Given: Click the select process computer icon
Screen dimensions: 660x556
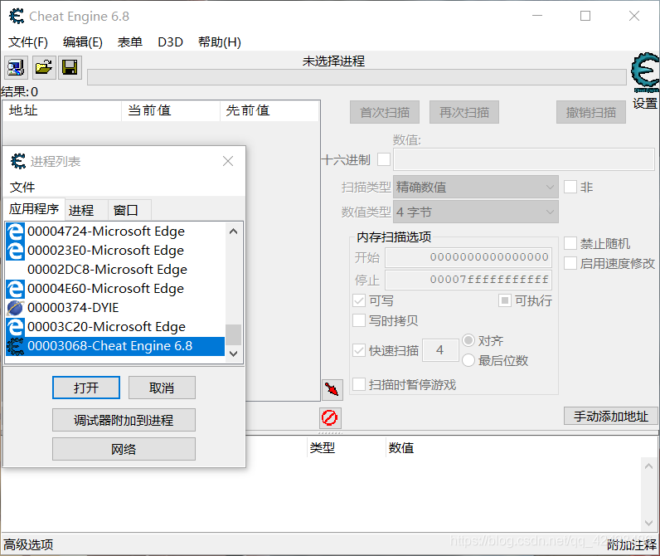Looking at the screenshot, I should pos(16,67).
